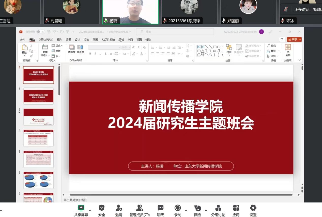Switch to the Slide Show (幻灯片放映) tab

[108, 40]
